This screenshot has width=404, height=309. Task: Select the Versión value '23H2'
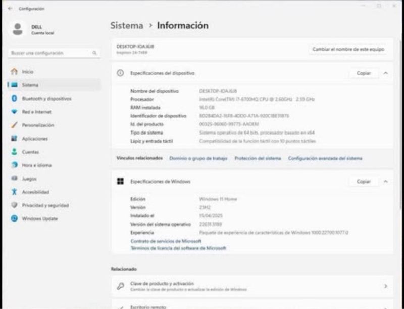coord(205,207)
